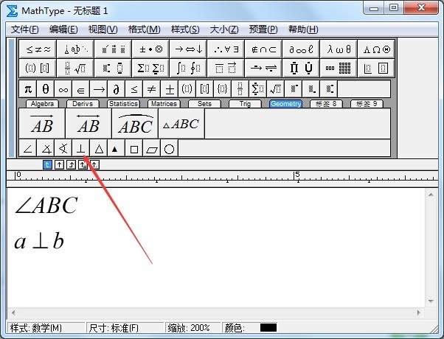Click the perpendicular symbol in Geometry bar
444x339 pixels.
[x=80, y=149]
